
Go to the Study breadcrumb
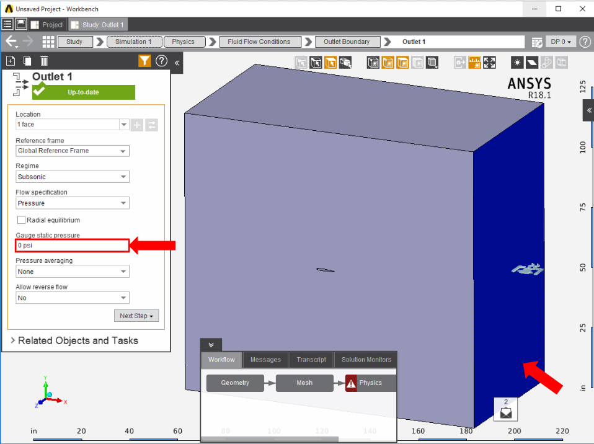click(x=74, y=42)
